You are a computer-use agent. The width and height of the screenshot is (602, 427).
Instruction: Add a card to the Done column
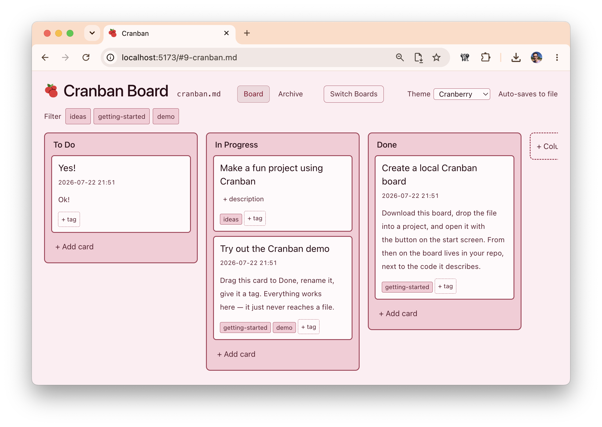pos(398,314)
